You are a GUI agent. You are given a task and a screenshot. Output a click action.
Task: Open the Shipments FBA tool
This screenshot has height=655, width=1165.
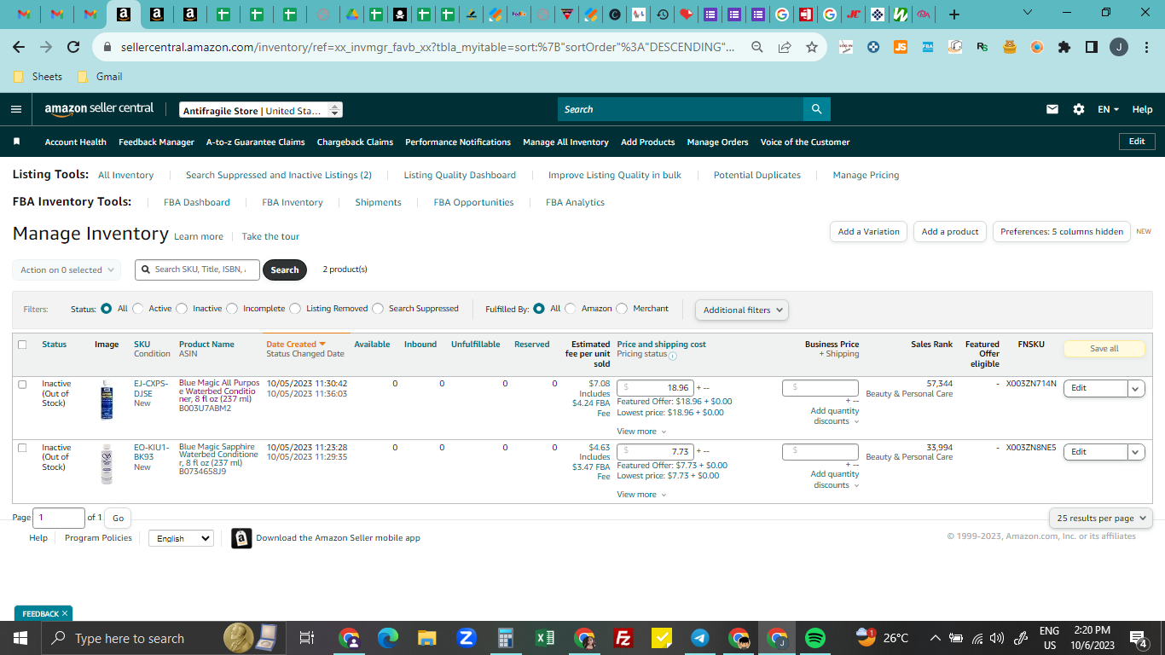378,202
